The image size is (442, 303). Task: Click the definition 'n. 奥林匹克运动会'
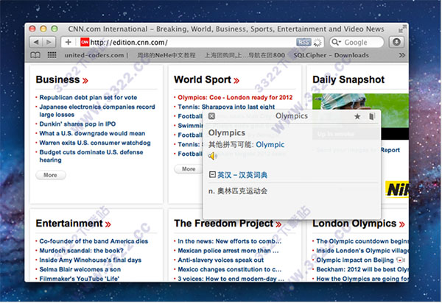[238, 191]
